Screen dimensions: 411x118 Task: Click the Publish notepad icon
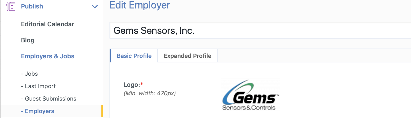coord(11,6)
